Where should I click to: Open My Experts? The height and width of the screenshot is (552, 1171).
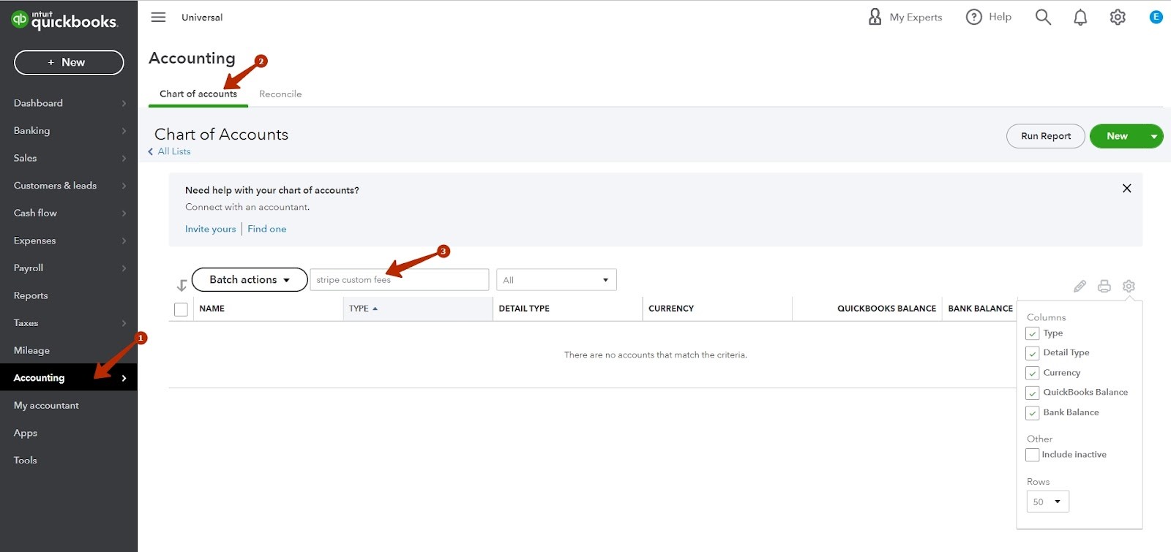(905, 17)
